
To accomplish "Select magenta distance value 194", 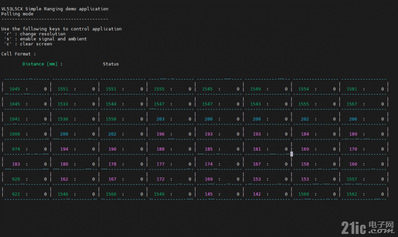I will click(x=64, y=149).
